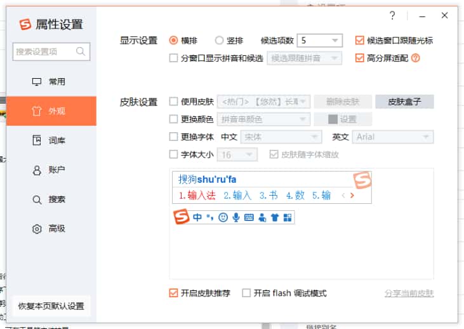This screenshot has width=464, height=329.
Task: Open the 中文 font dropdown showing 宋体
Action: [x=281, y=137]
